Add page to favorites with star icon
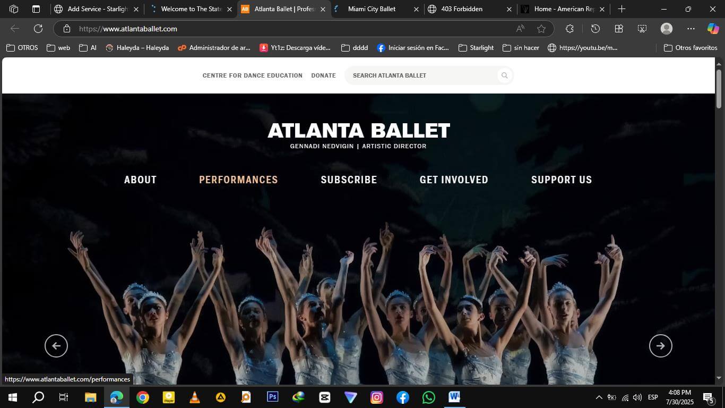The width and height of the screenshot is (725, 408). coord(541,29)
